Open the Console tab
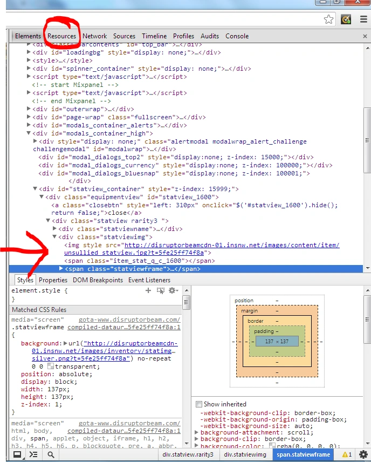 [237, 36]
